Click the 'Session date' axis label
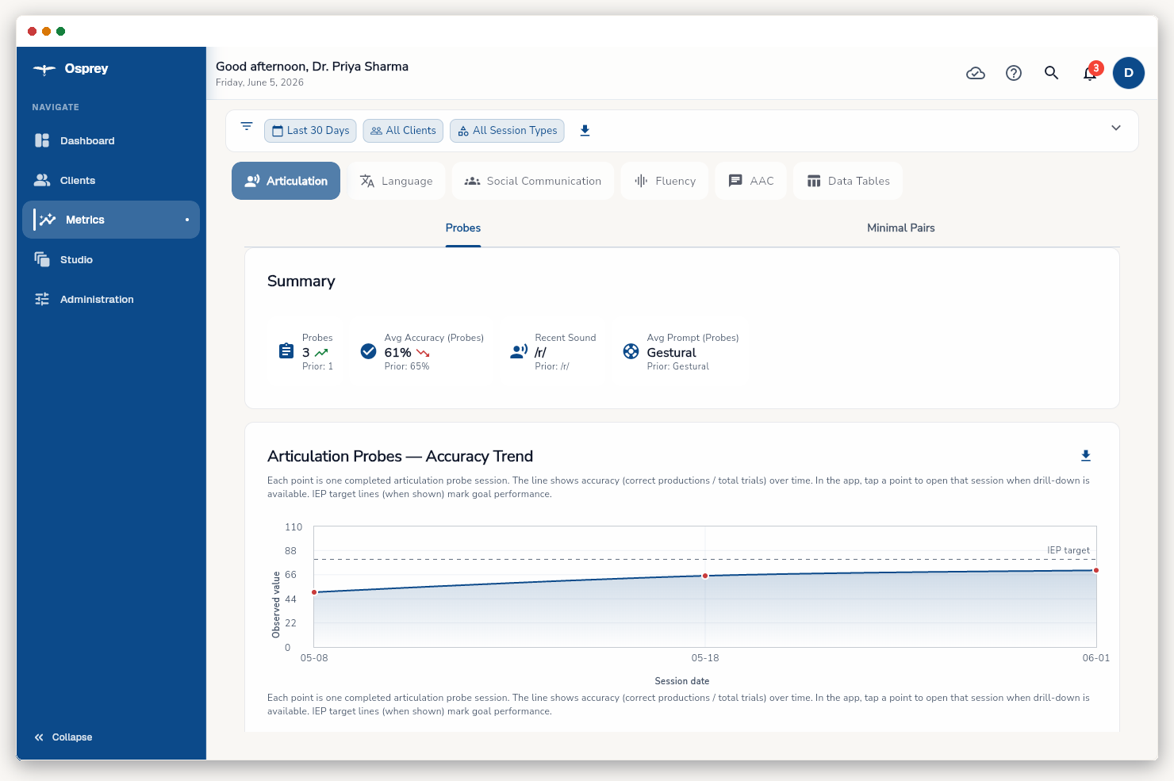Viewport: 1174px width, 781px height. pyautogui.click(x=682, y=681)
